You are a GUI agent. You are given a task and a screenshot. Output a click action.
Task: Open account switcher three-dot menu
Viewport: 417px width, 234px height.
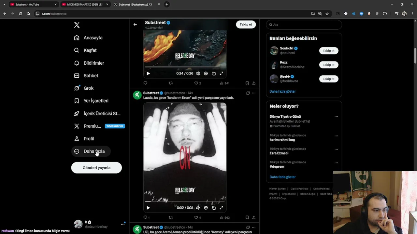point(123,224)
